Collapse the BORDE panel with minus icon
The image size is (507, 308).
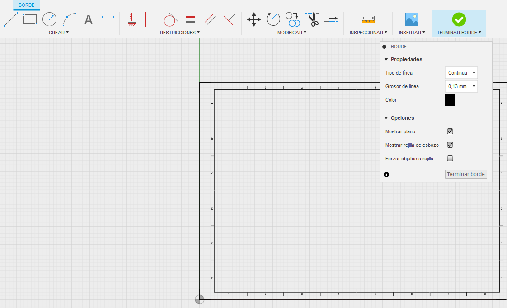click(385, 47)
